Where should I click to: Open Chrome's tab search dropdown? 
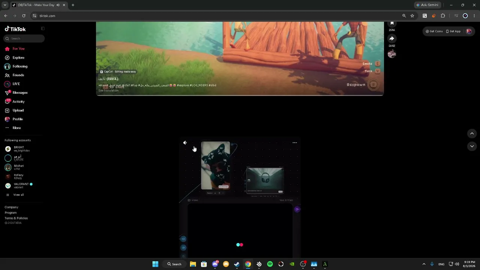pyautogui.click(x=5, y=5)
